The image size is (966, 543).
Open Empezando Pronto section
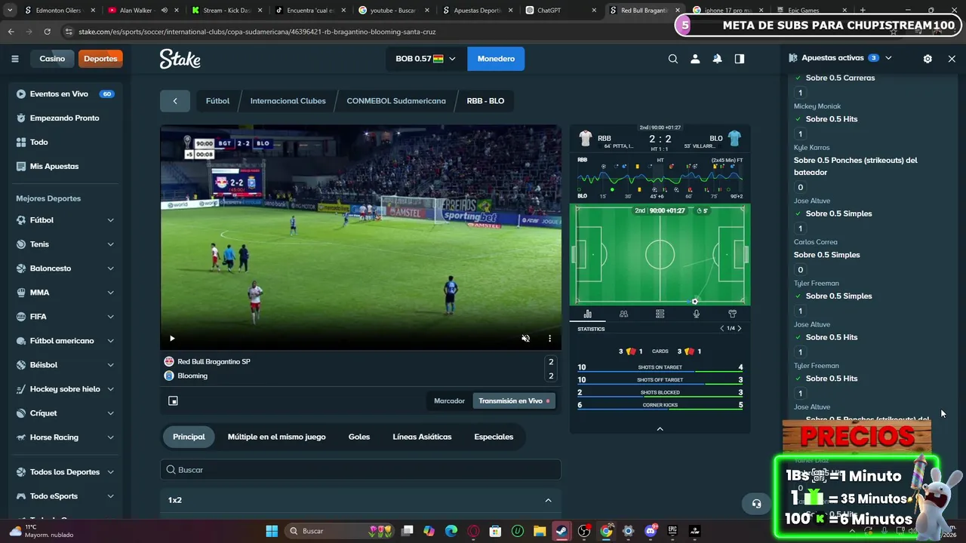(x=65, y=118)
